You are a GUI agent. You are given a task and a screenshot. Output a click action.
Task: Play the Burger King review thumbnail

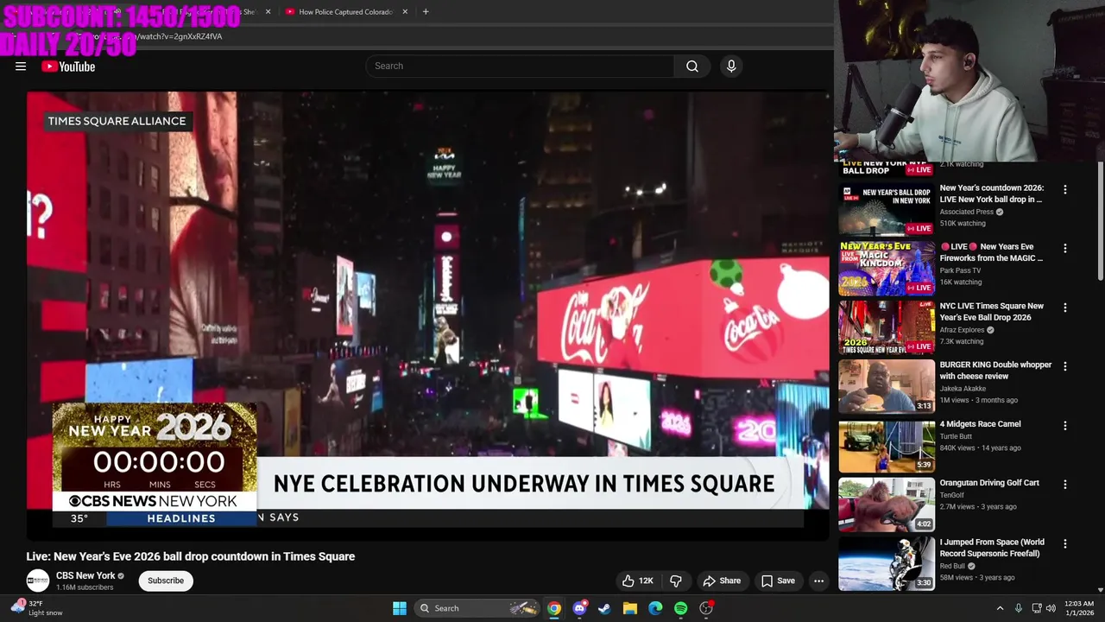887,386
